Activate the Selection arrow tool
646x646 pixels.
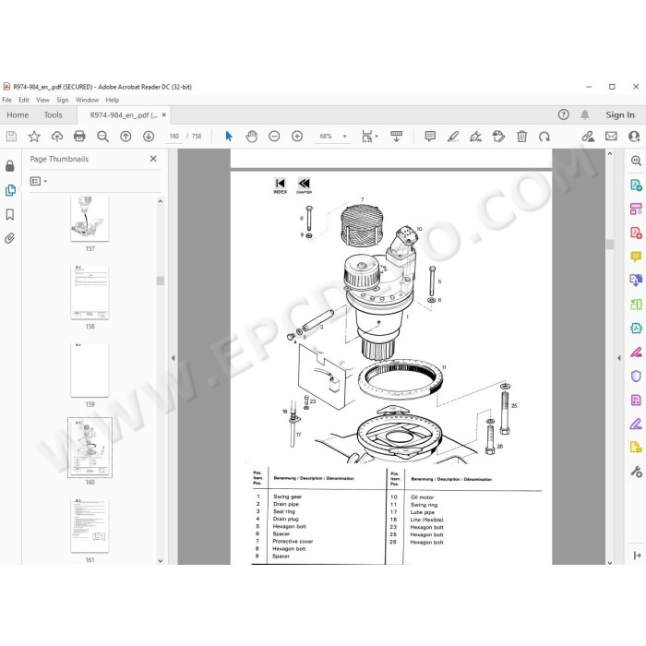pos(229,137)
